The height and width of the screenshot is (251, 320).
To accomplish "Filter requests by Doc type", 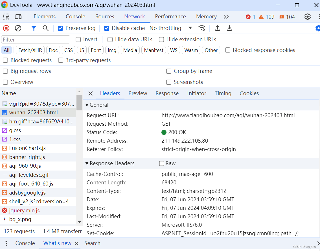I will tap(53, 50).
